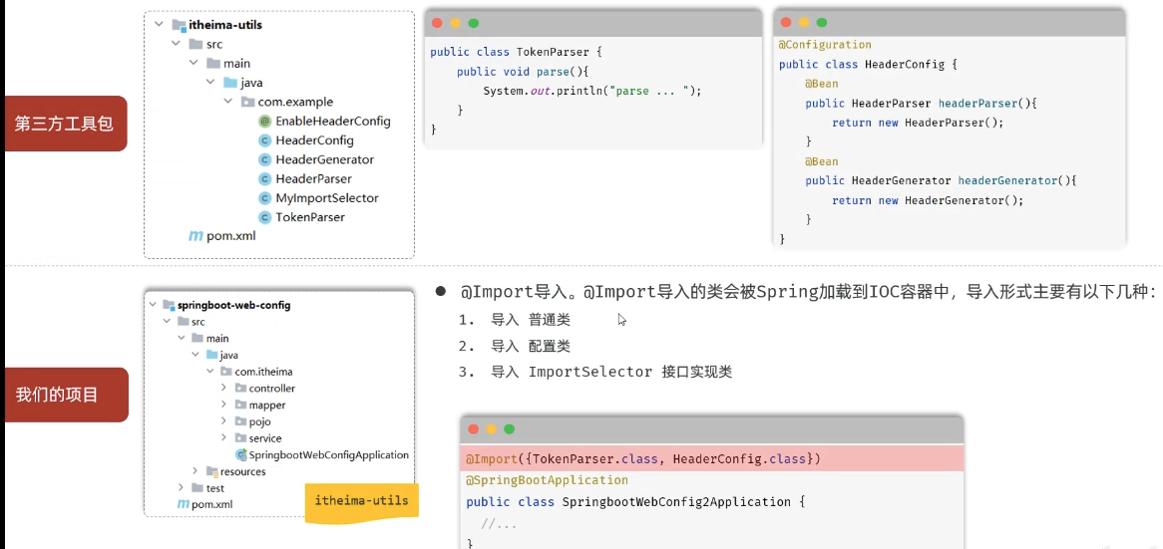Click the SpringbootWebConfigApplication run class icon
Viewport: 1163px width, 549px height.
coord(241,455)
